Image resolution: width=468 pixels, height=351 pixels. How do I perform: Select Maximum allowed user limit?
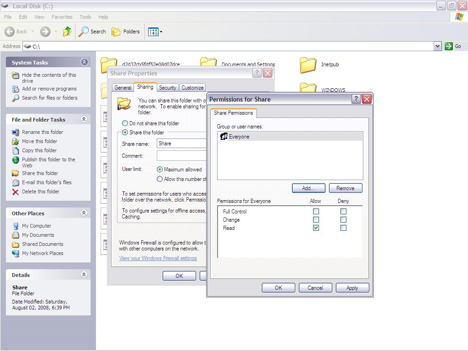click(160, 169)
